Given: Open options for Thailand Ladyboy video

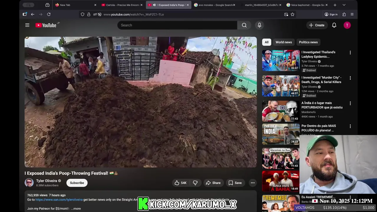Looking at the screenshot, I should click(x=350, y=53).
